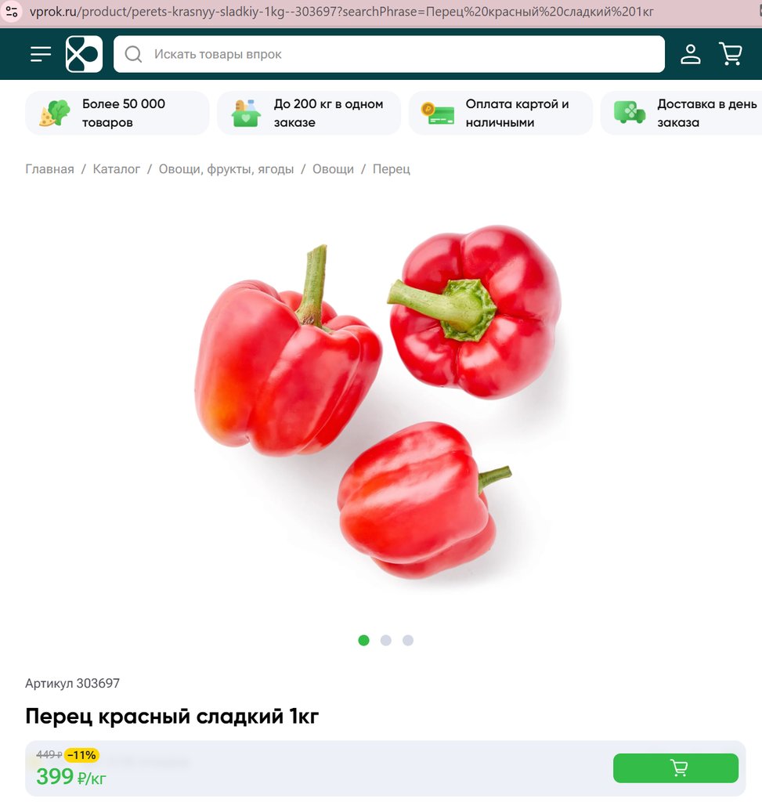This screenshot has height=802, width=762.
Task: Add pepper to cart with green button
Action: pos(676,768)
